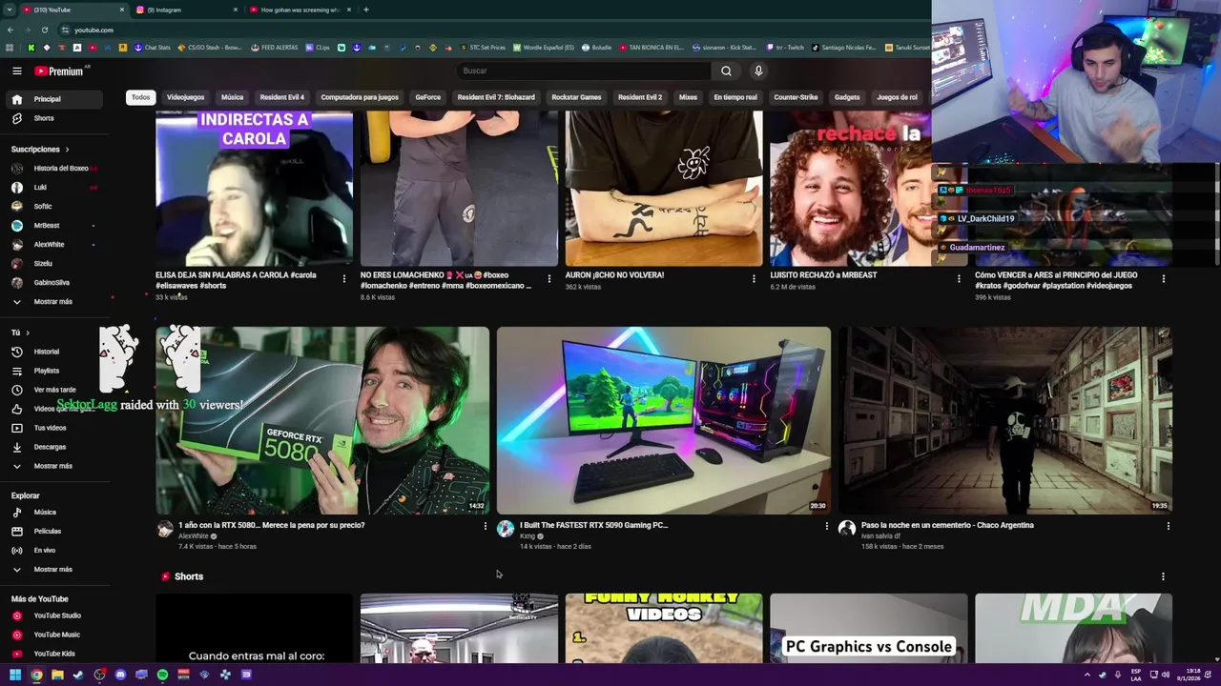Open a new browser tab
The width and height of the screenshot is (1221, 686).
(366, 10)
